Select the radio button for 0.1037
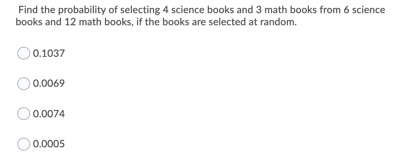The image size is (411, 161). [x=23, y=53]
